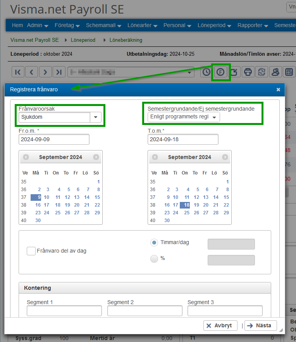Go to next month in T.o.m. calendar

click(x=225, y=157)
